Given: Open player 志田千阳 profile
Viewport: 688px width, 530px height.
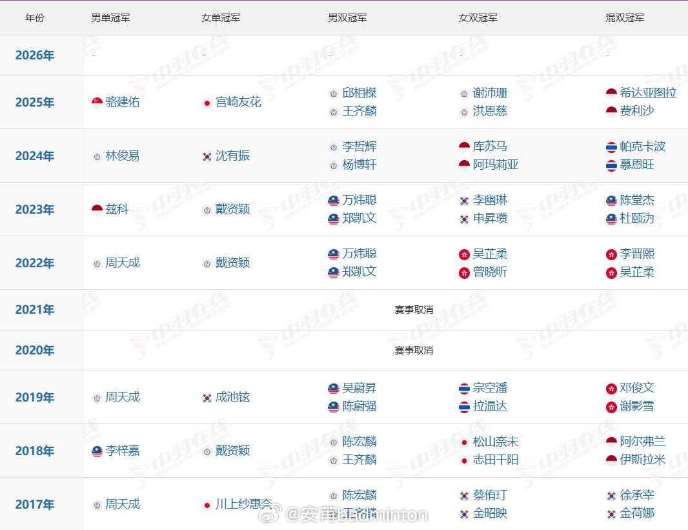Looking at the screenshot, I should [x=496, y=460].
